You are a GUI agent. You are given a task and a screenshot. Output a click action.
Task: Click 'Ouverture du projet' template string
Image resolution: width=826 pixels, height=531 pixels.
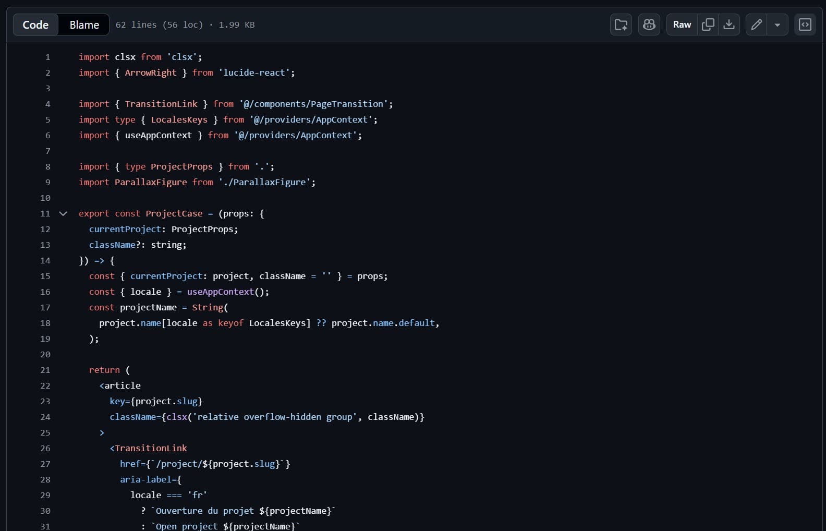243,511
